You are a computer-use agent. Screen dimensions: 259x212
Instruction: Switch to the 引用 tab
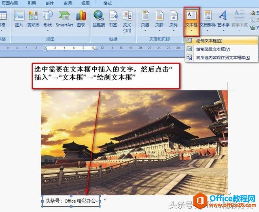32,3
